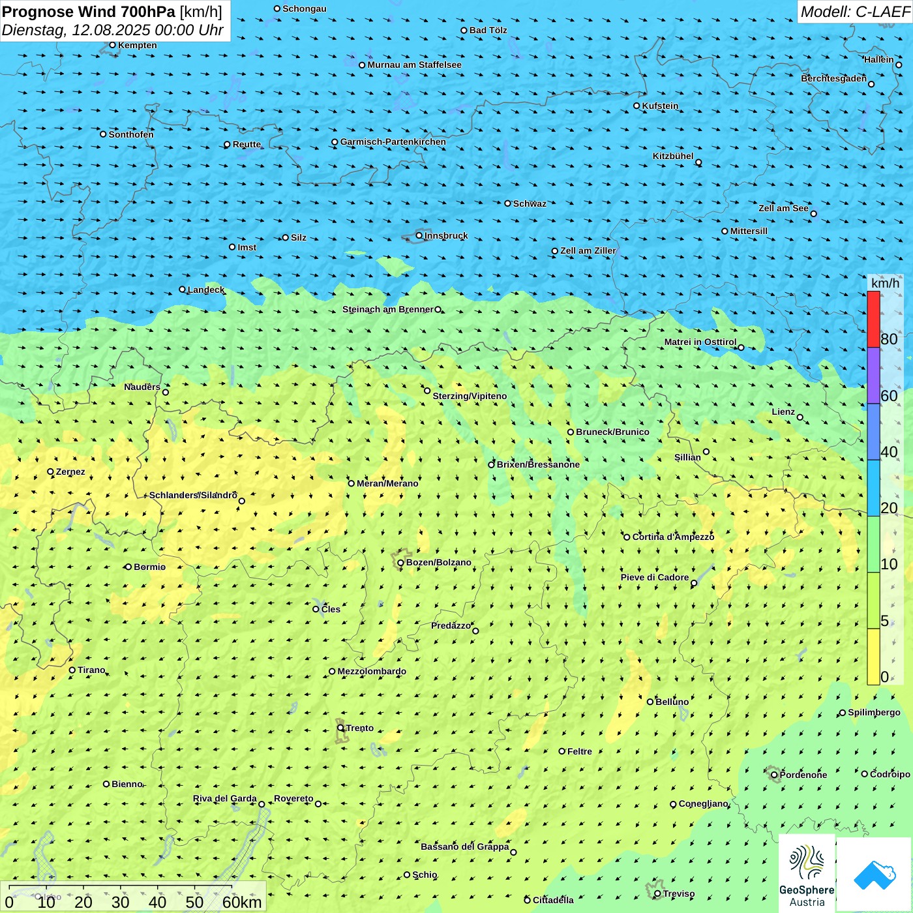This screenshot has width=913, height=913.
Task: Click the 'km/h' legend heading
Action: click(886, 283)
